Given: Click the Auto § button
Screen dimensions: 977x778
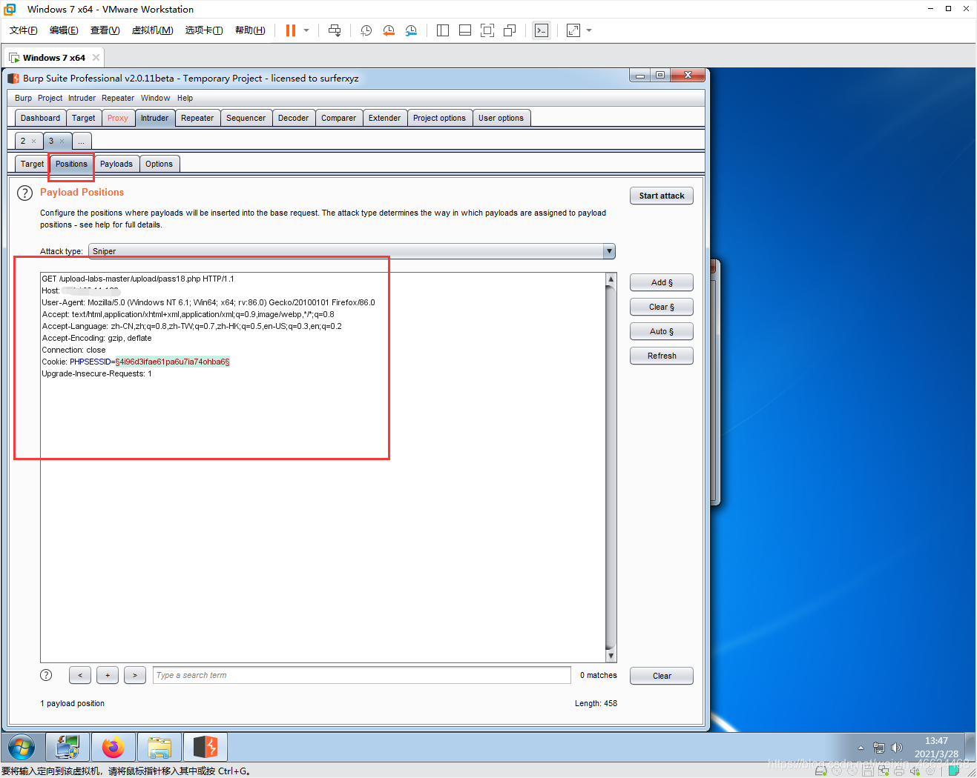Looking at the screenshot, I should 662,331.
